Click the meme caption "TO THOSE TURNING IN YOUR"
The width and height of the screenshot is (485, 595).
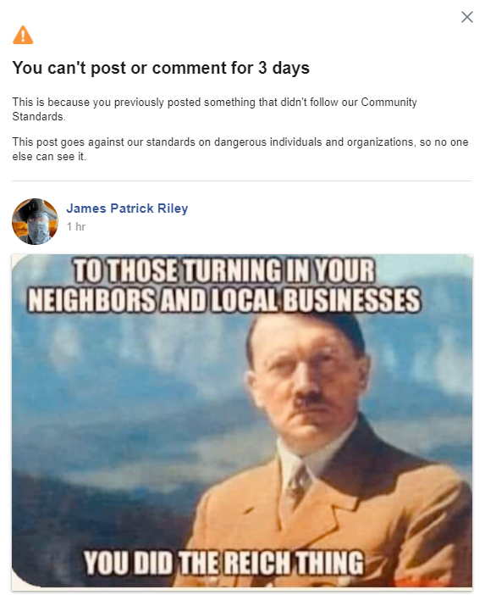point(224,270)
